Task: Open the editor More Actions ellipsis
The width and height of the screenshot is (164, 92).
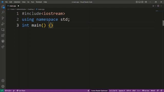Action: tap(161, 6)
